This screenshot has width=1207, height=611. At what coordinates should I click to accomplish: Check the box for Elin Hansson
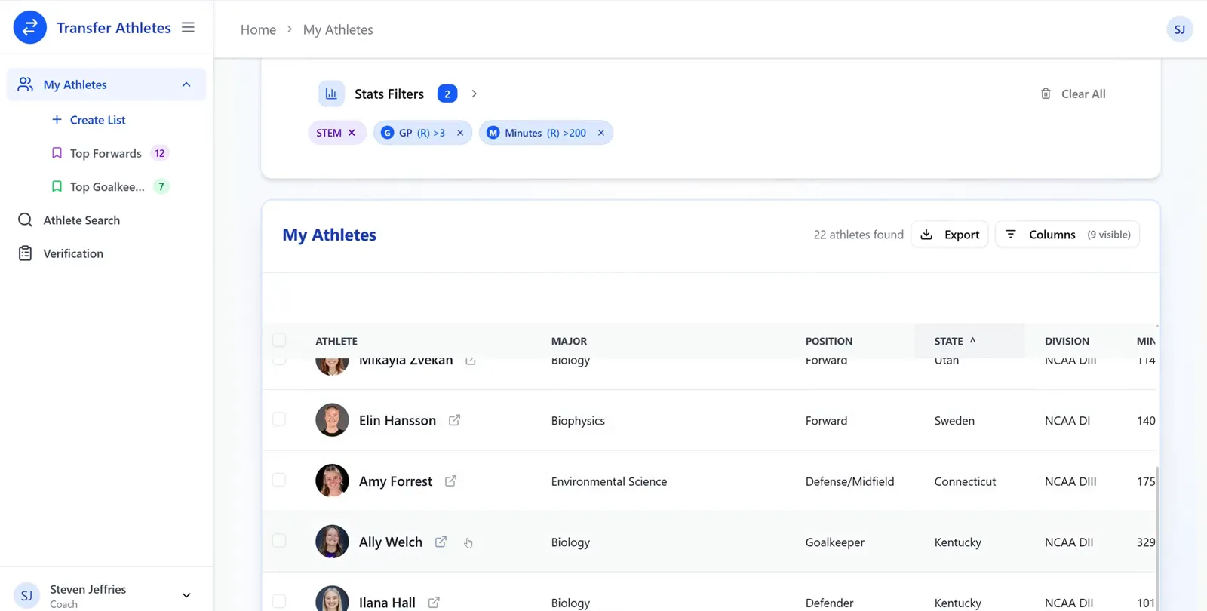coord(279,419)
